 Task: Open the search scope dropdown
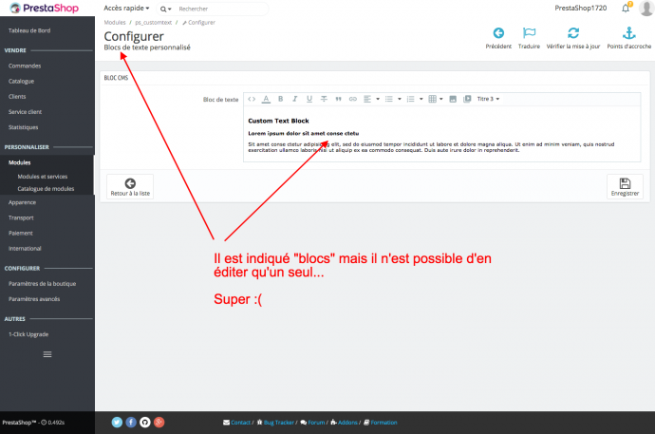[166, 9]
